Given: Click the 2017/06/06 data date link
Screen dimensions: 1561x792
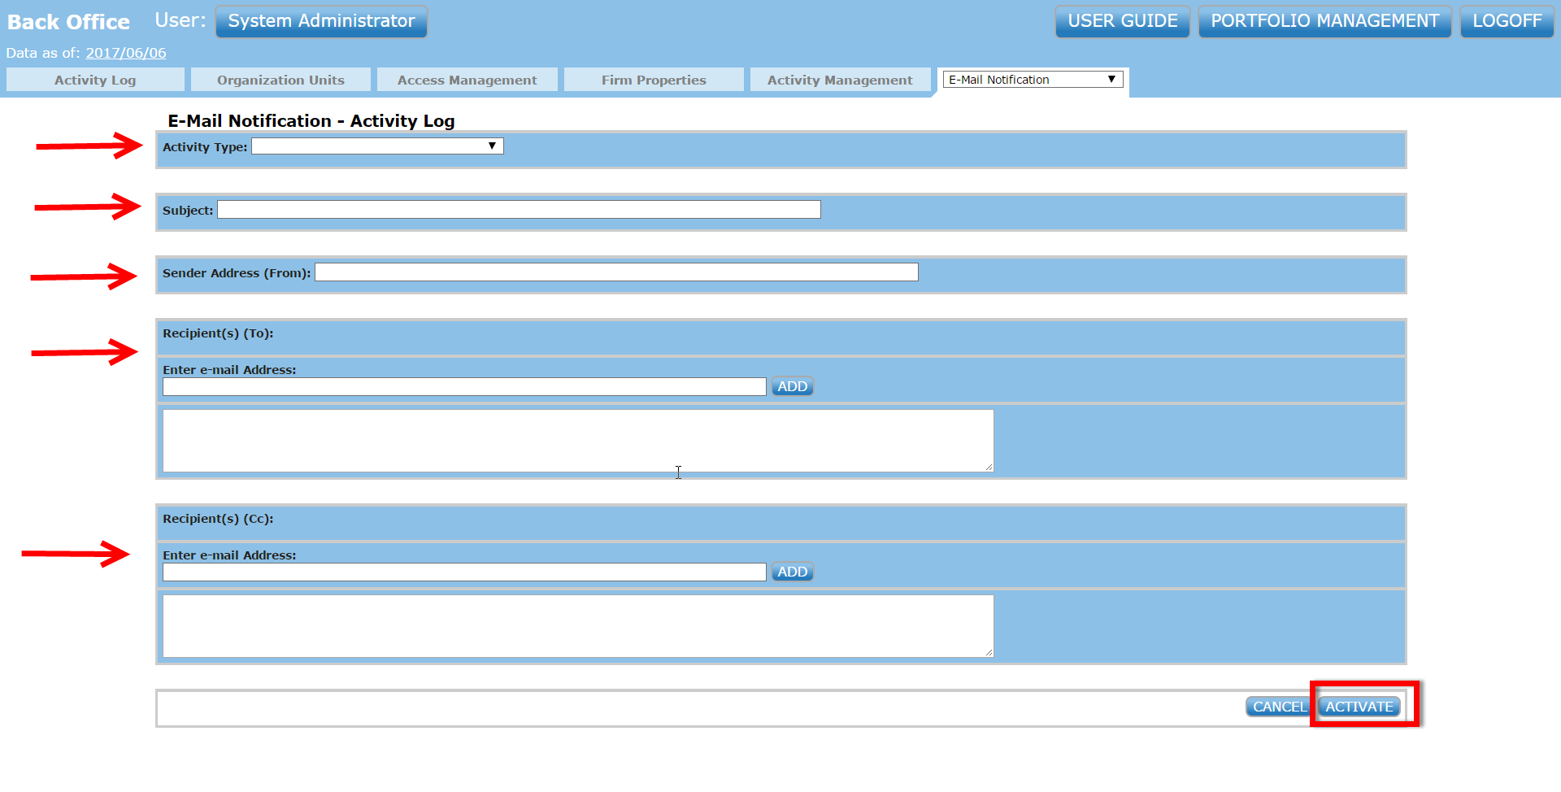Looking at the screenshot, I should tap(126, 53).
